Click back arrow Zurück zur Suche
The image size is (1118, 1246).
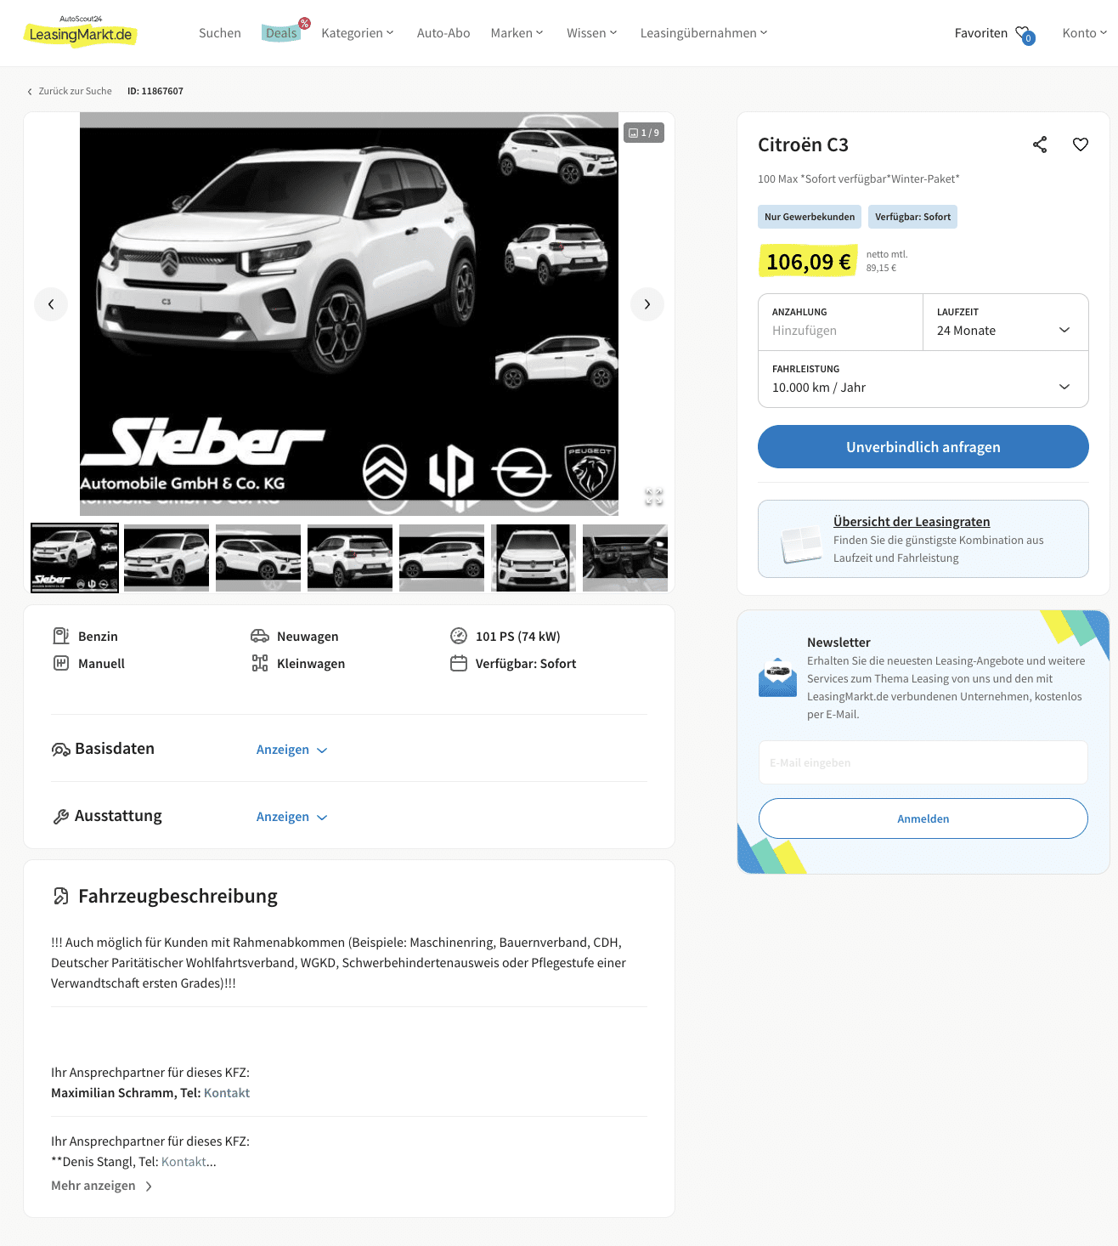coord(70,91)
